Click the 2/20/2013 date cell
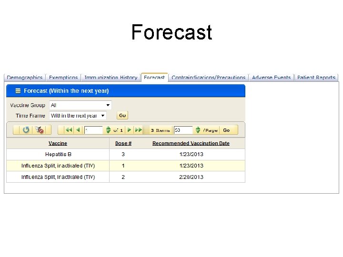 point(191,177)
